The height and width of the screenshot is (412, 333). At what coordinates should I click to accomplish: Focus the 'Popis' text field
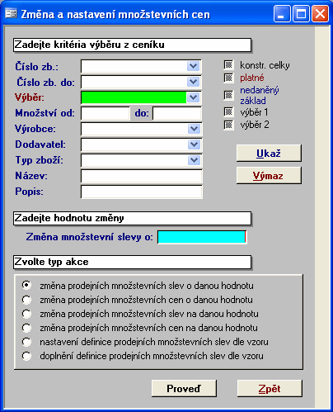click(142, 192)
